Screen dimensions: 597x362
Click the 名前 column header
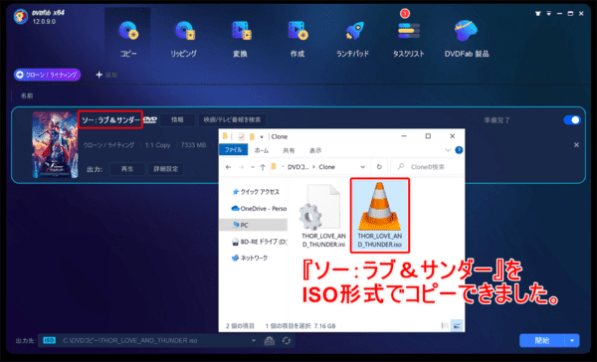(x=27, y=95)
